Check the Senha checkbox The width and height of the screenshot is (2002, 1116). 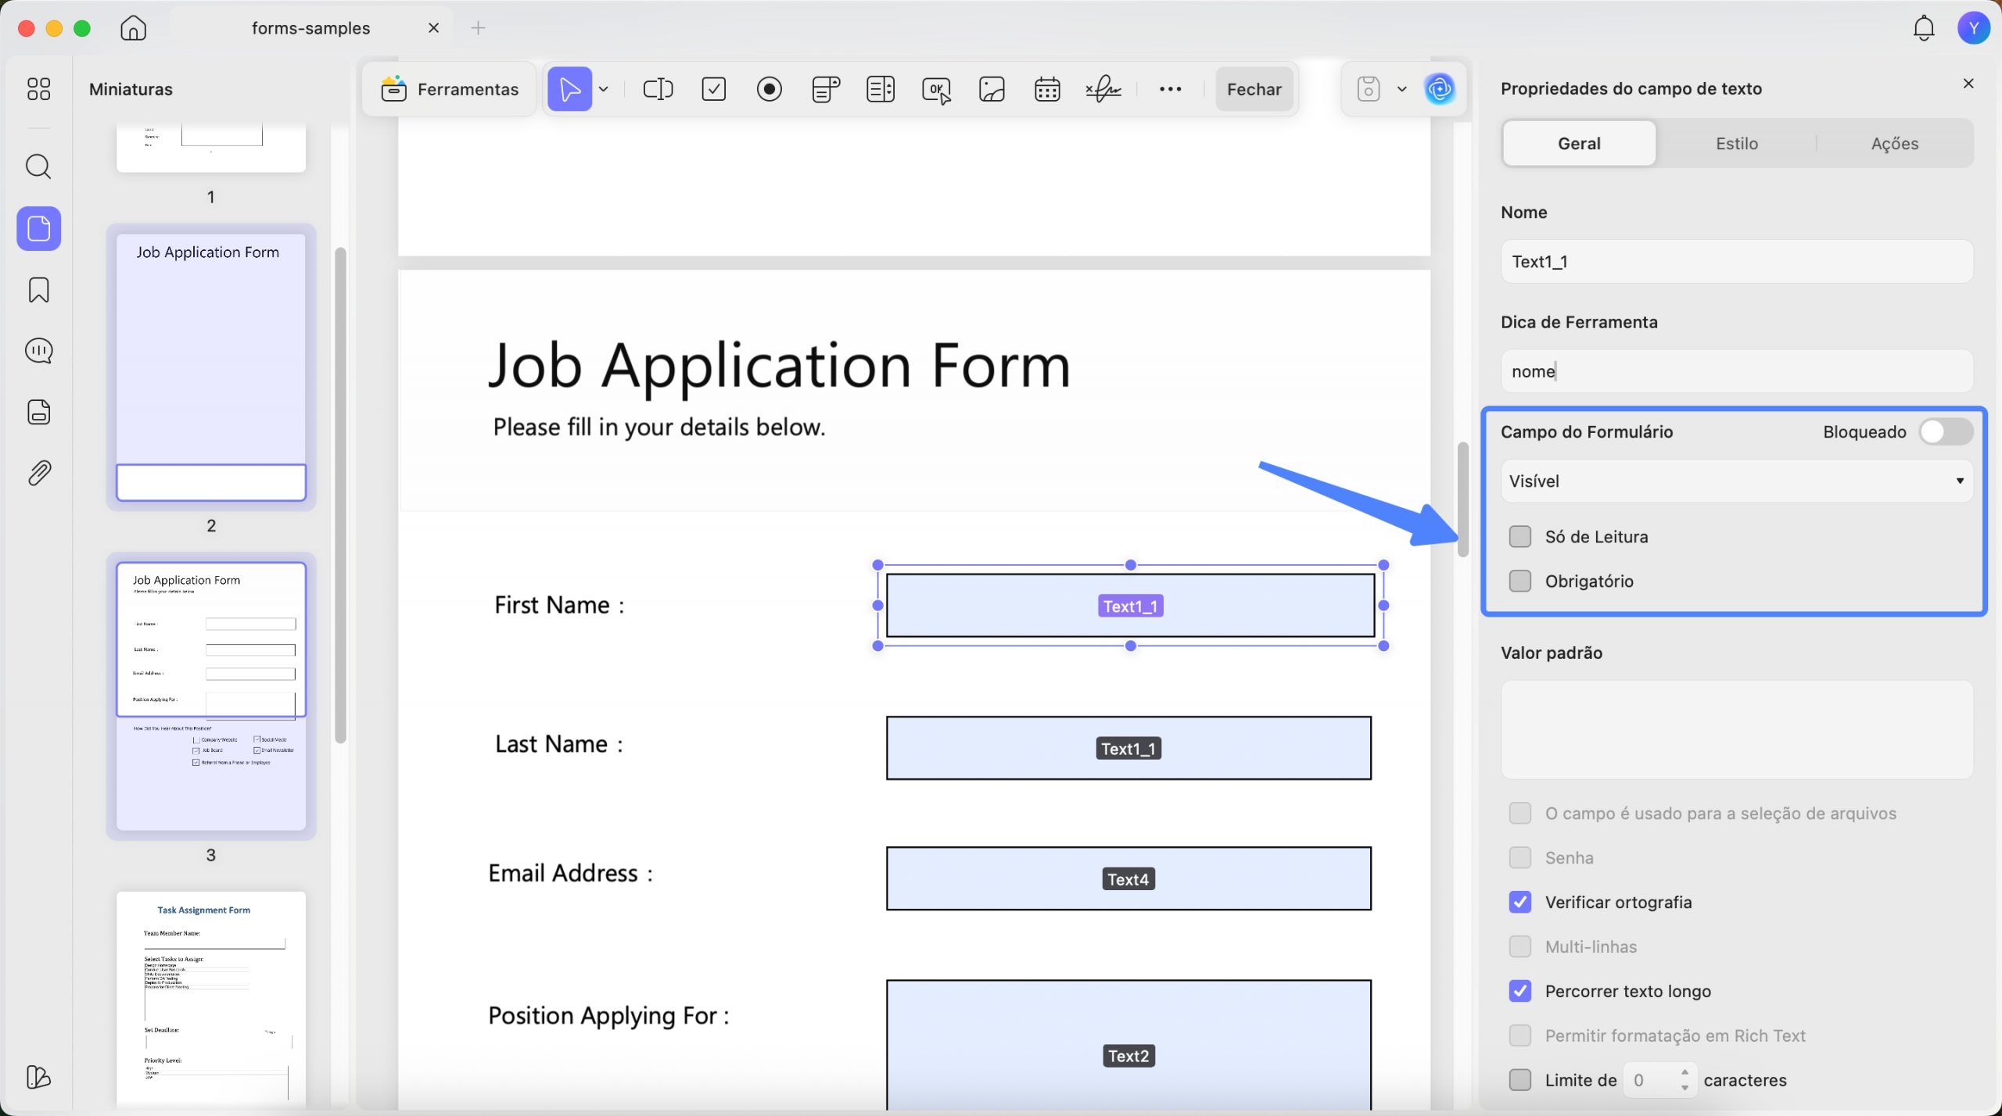coord(1519,858)
